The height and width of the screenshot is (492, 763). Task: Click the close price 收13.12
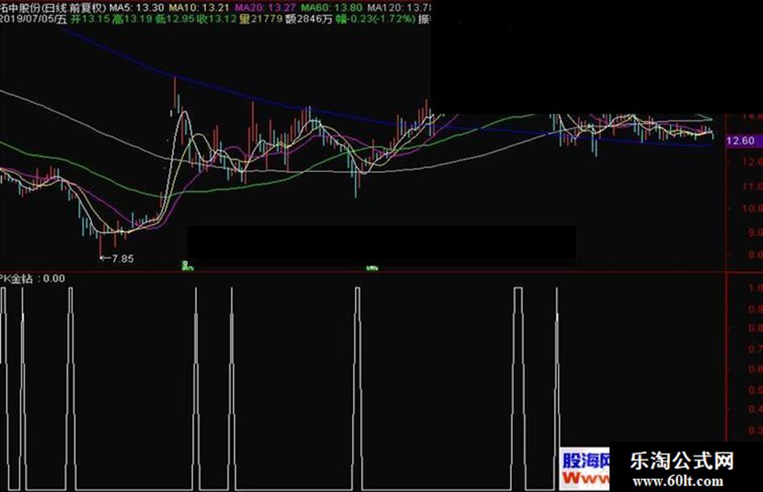216,19
